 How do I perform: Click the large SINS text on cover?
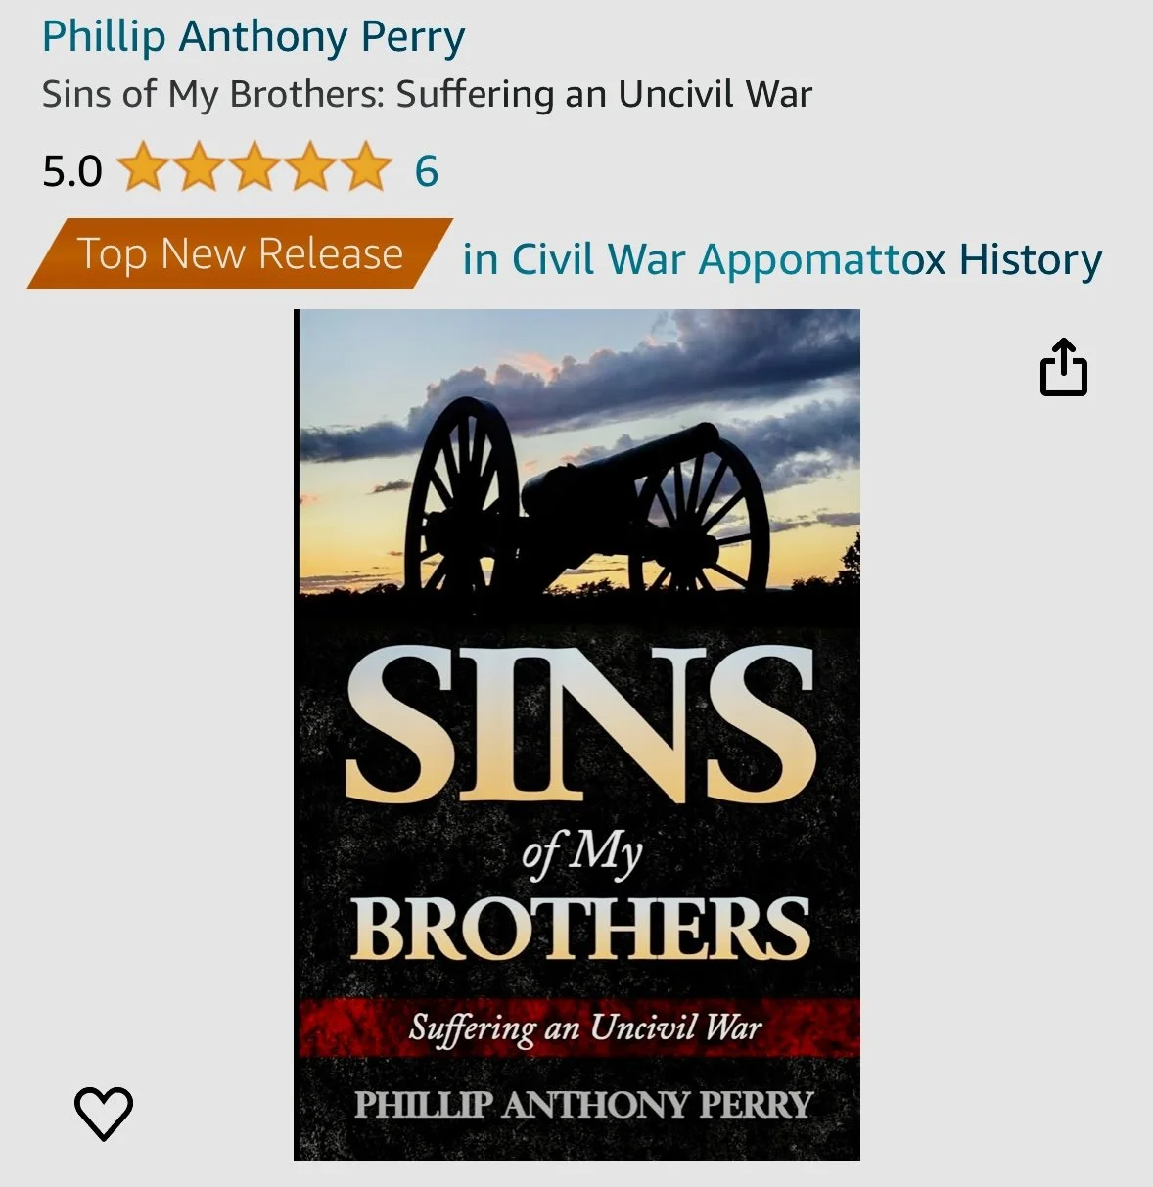click(579, 725)
